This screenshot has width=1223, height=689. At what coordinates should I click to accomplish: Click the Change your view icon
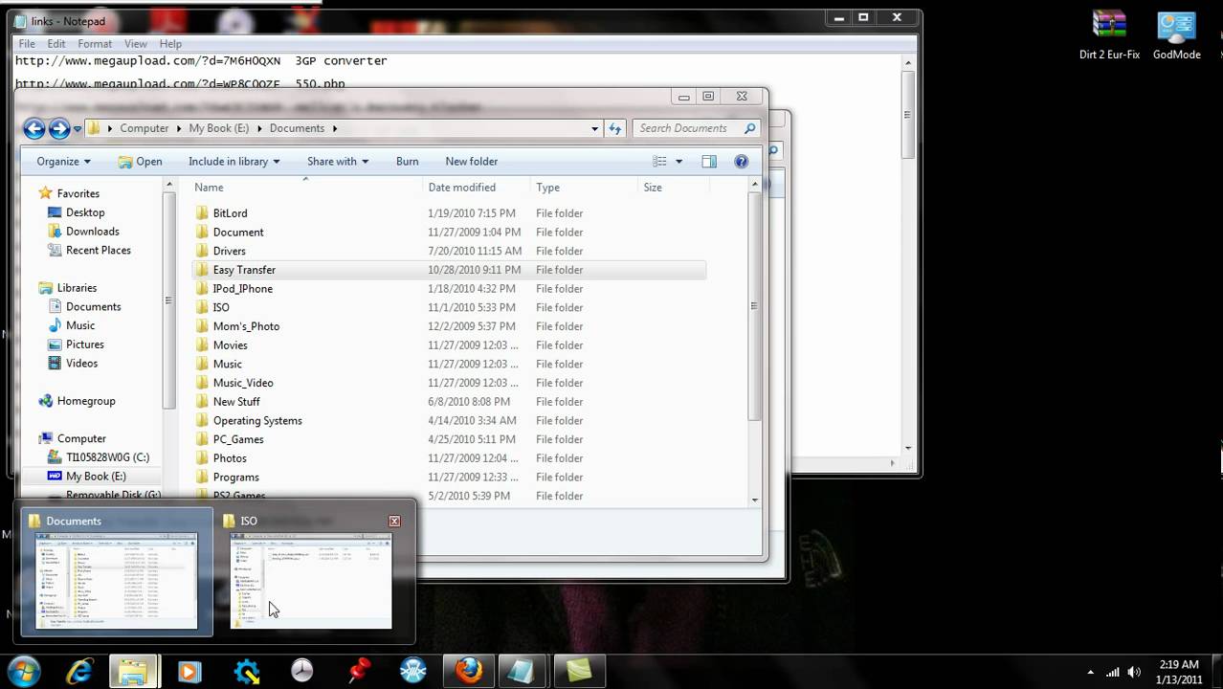click(660, 162)
